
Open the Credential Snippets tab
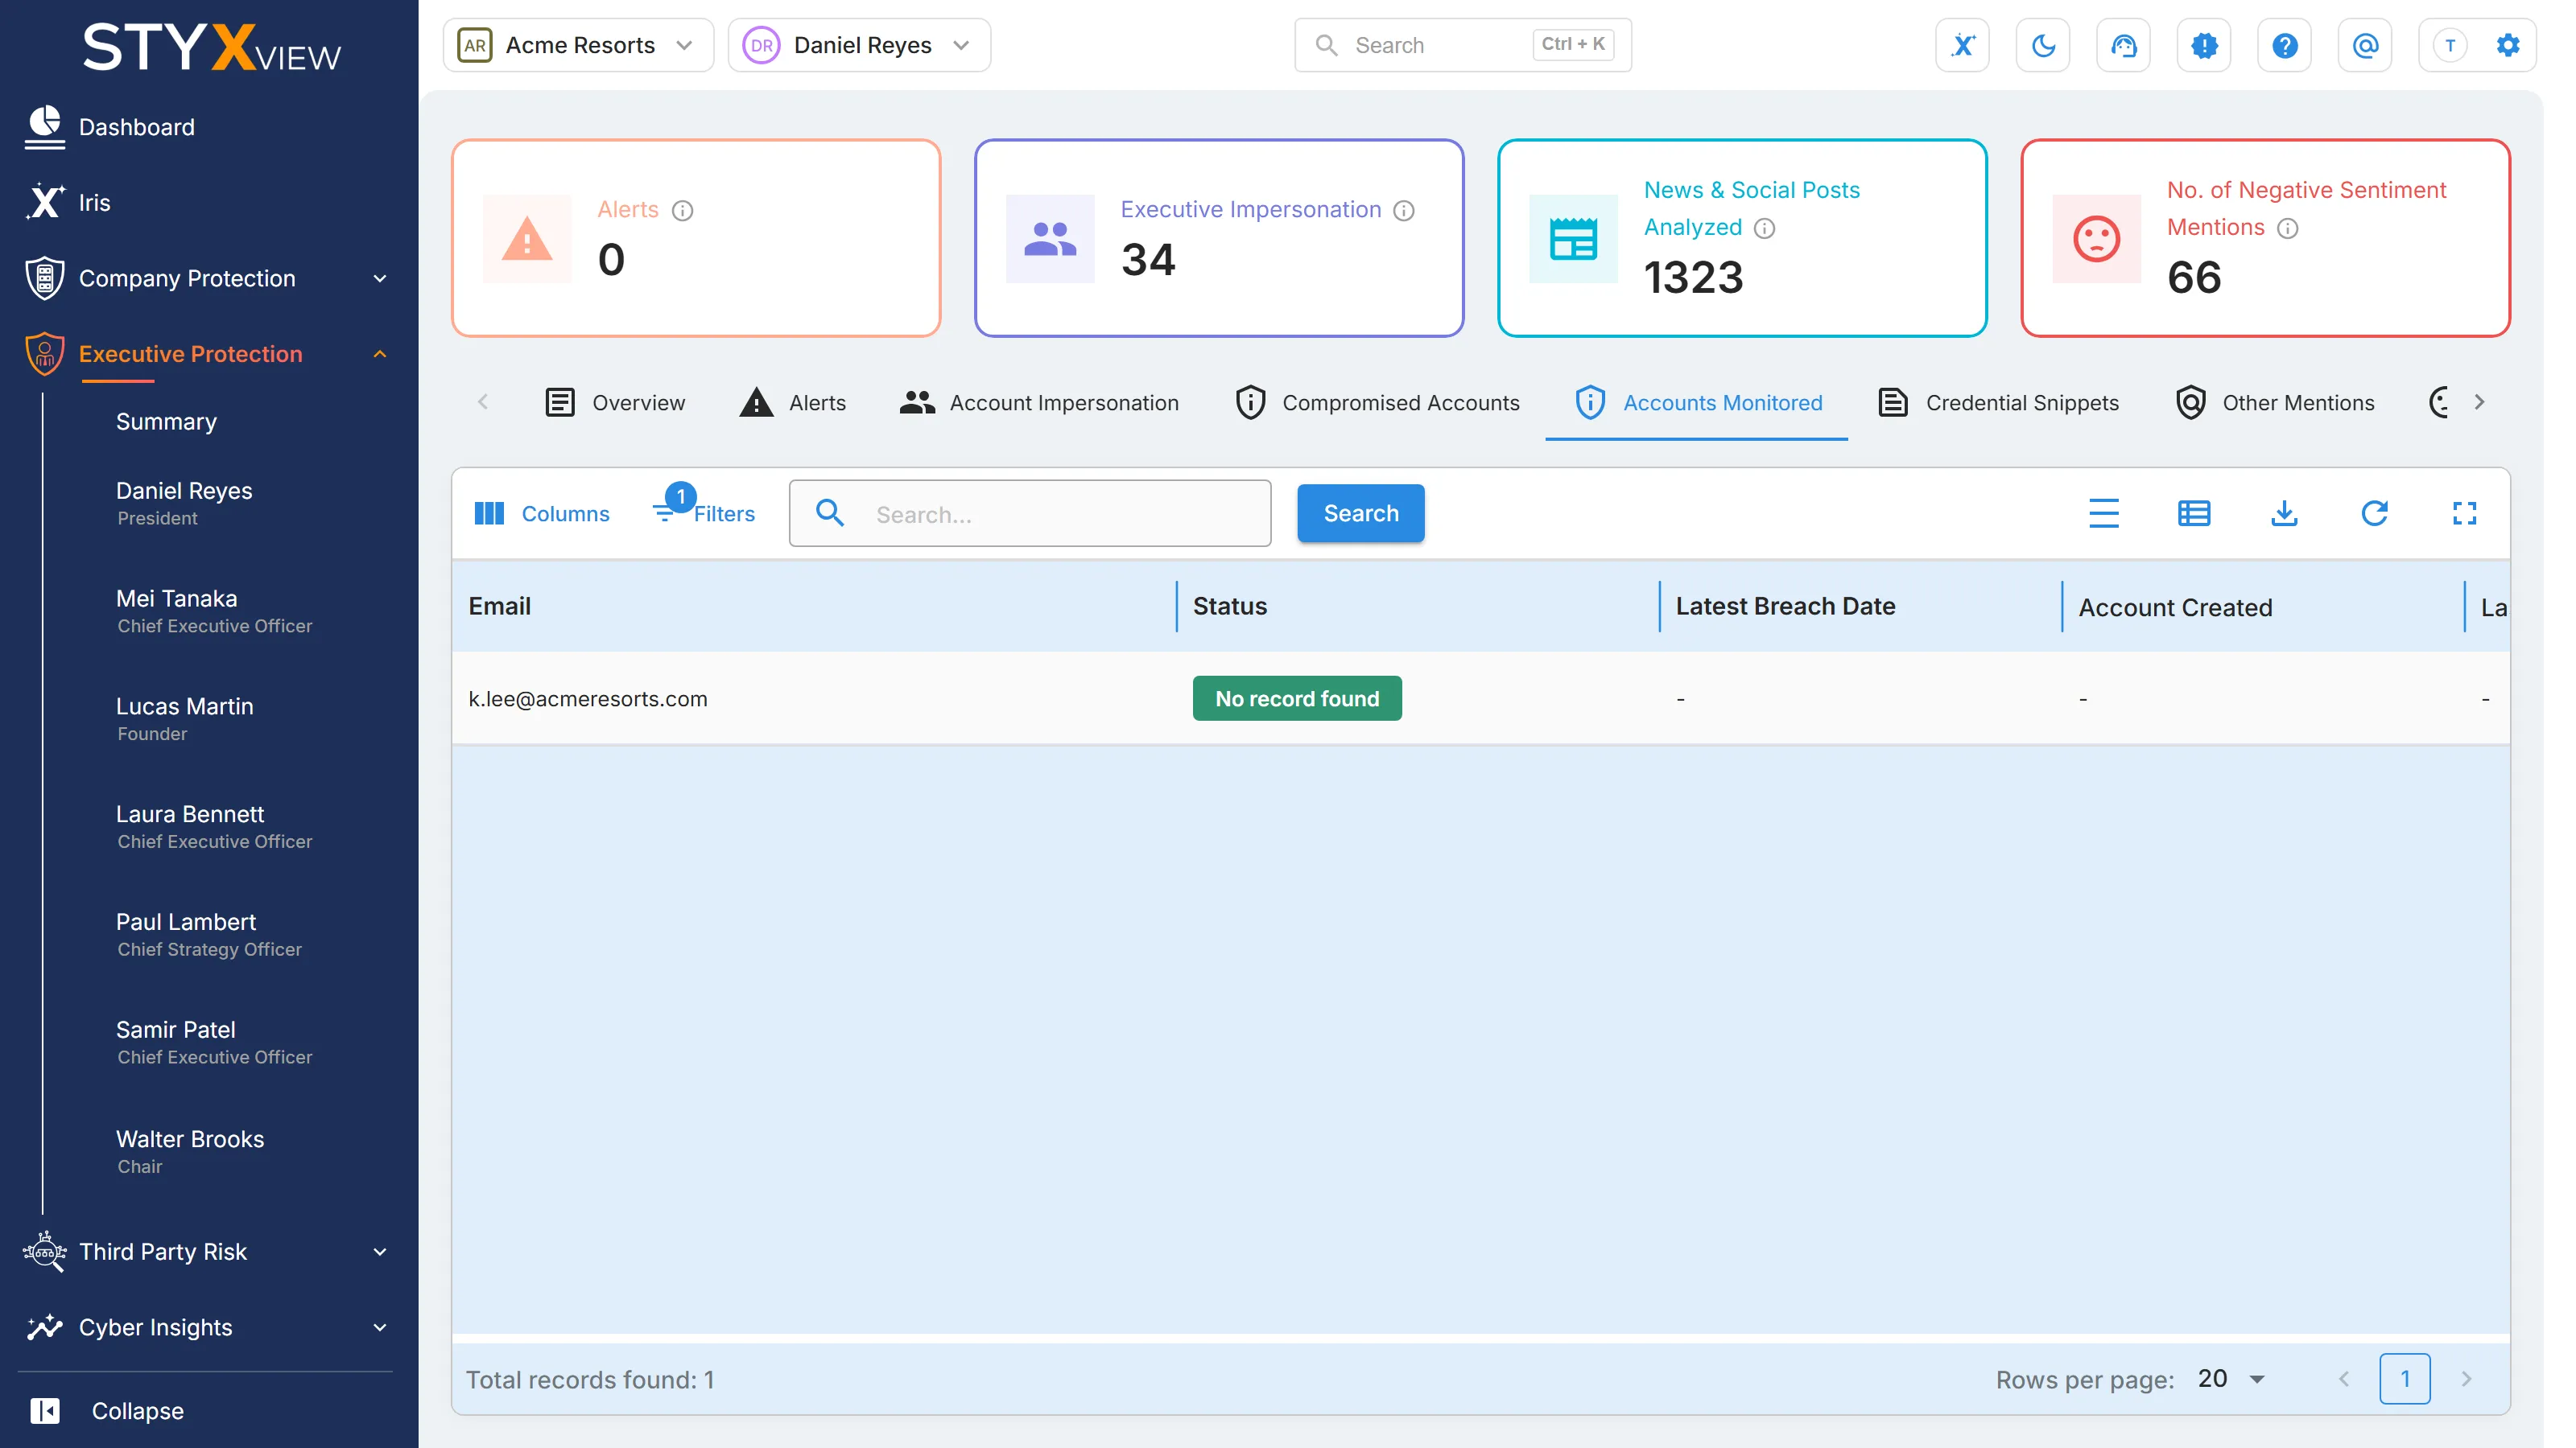coord(1998,403)
